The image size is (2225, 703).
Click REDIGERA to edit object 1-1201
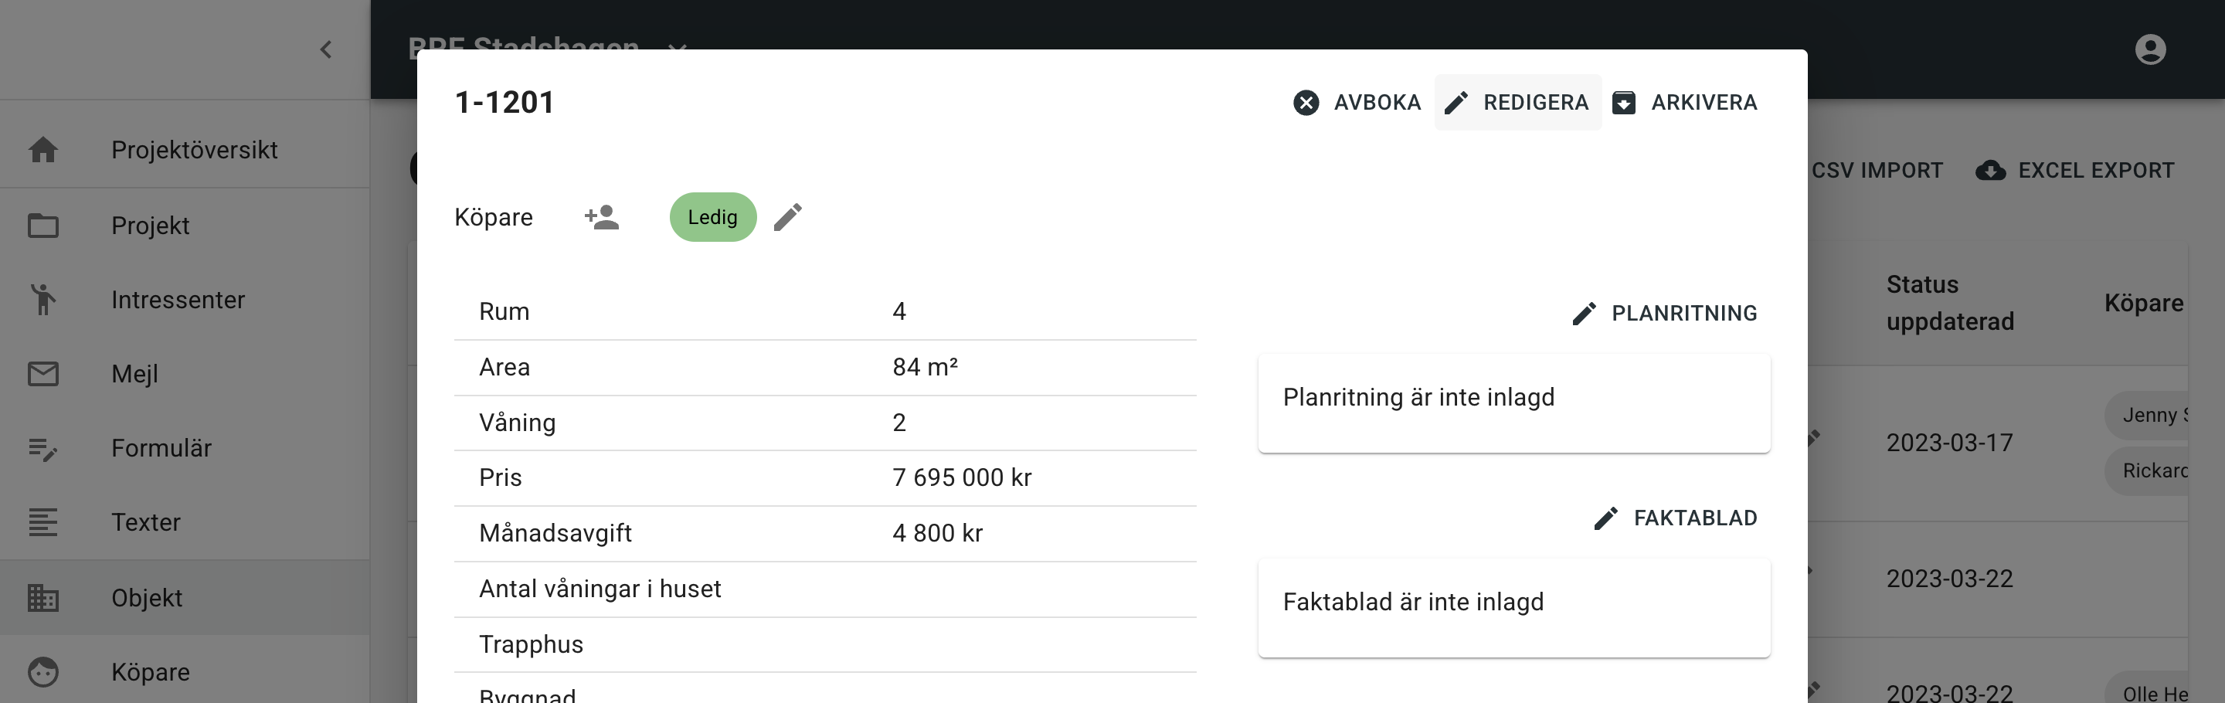[1517, 102]
